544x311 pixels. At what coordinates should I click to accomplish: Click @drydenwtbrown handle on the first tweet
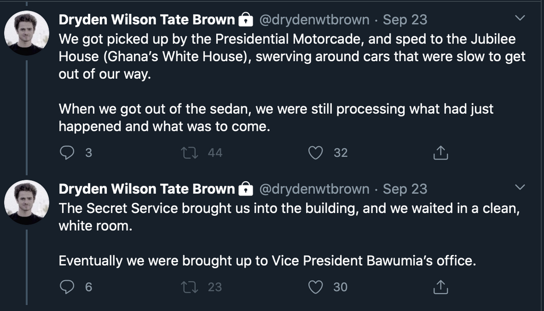[314, 20]
